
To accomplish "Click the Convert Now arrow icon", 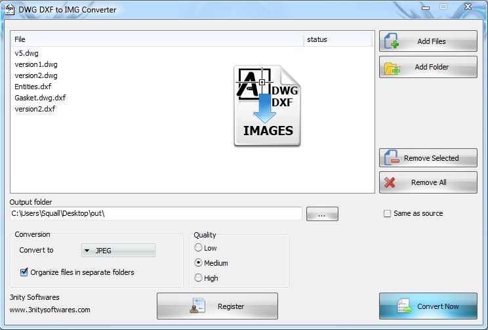I will 403,306.
